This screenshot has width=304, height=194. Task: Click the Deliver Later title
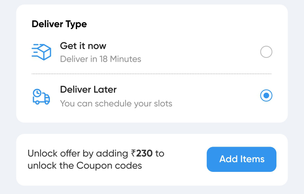[88, 90]
